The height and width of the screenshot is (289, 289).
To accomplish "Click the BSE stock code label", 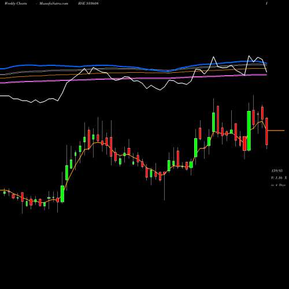I will (x=88, y=3).
